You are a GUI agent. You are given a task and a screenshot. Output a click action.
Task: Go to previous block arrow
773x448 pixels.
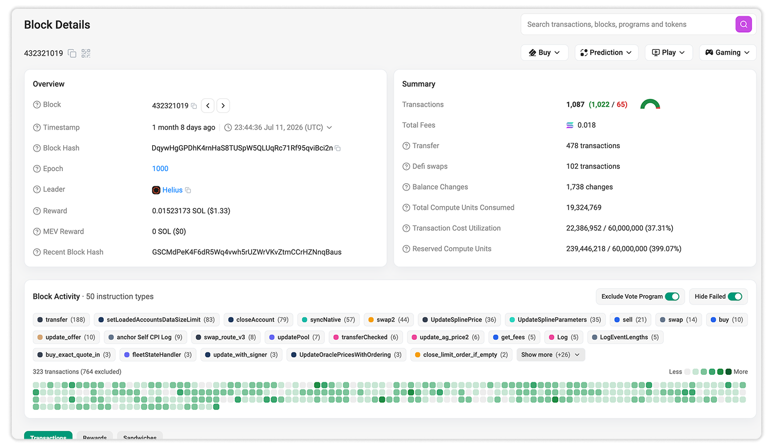click(208, 105)
